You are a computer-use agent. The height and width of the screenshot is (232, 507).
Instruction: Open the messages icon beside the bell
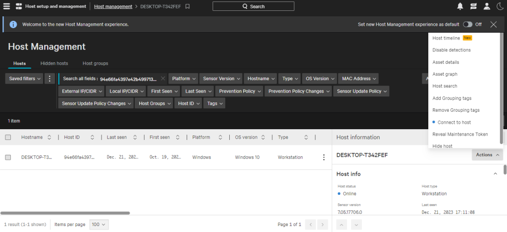pos(473,6)
